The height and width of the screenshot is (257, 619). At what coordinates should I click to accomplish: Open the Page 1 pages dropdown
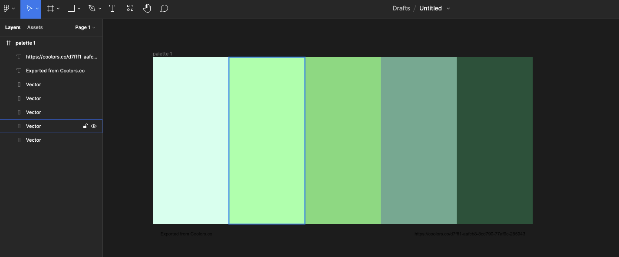(85, 27)
